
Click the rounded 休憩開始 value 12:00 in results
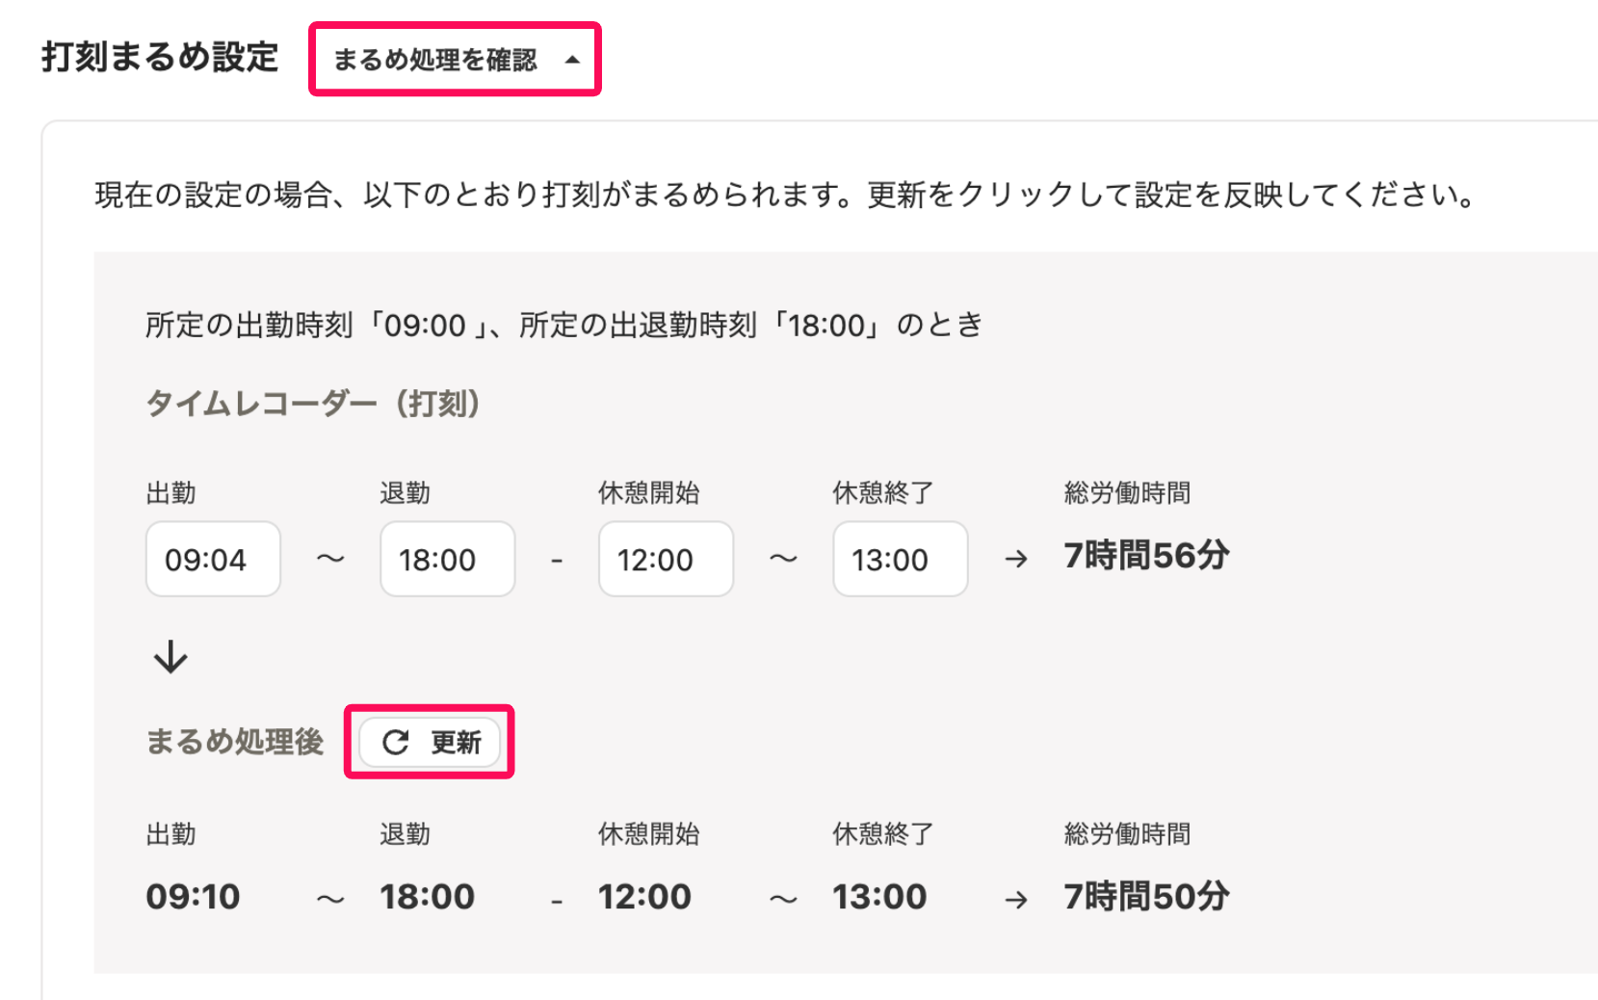(x=644, y=897)
